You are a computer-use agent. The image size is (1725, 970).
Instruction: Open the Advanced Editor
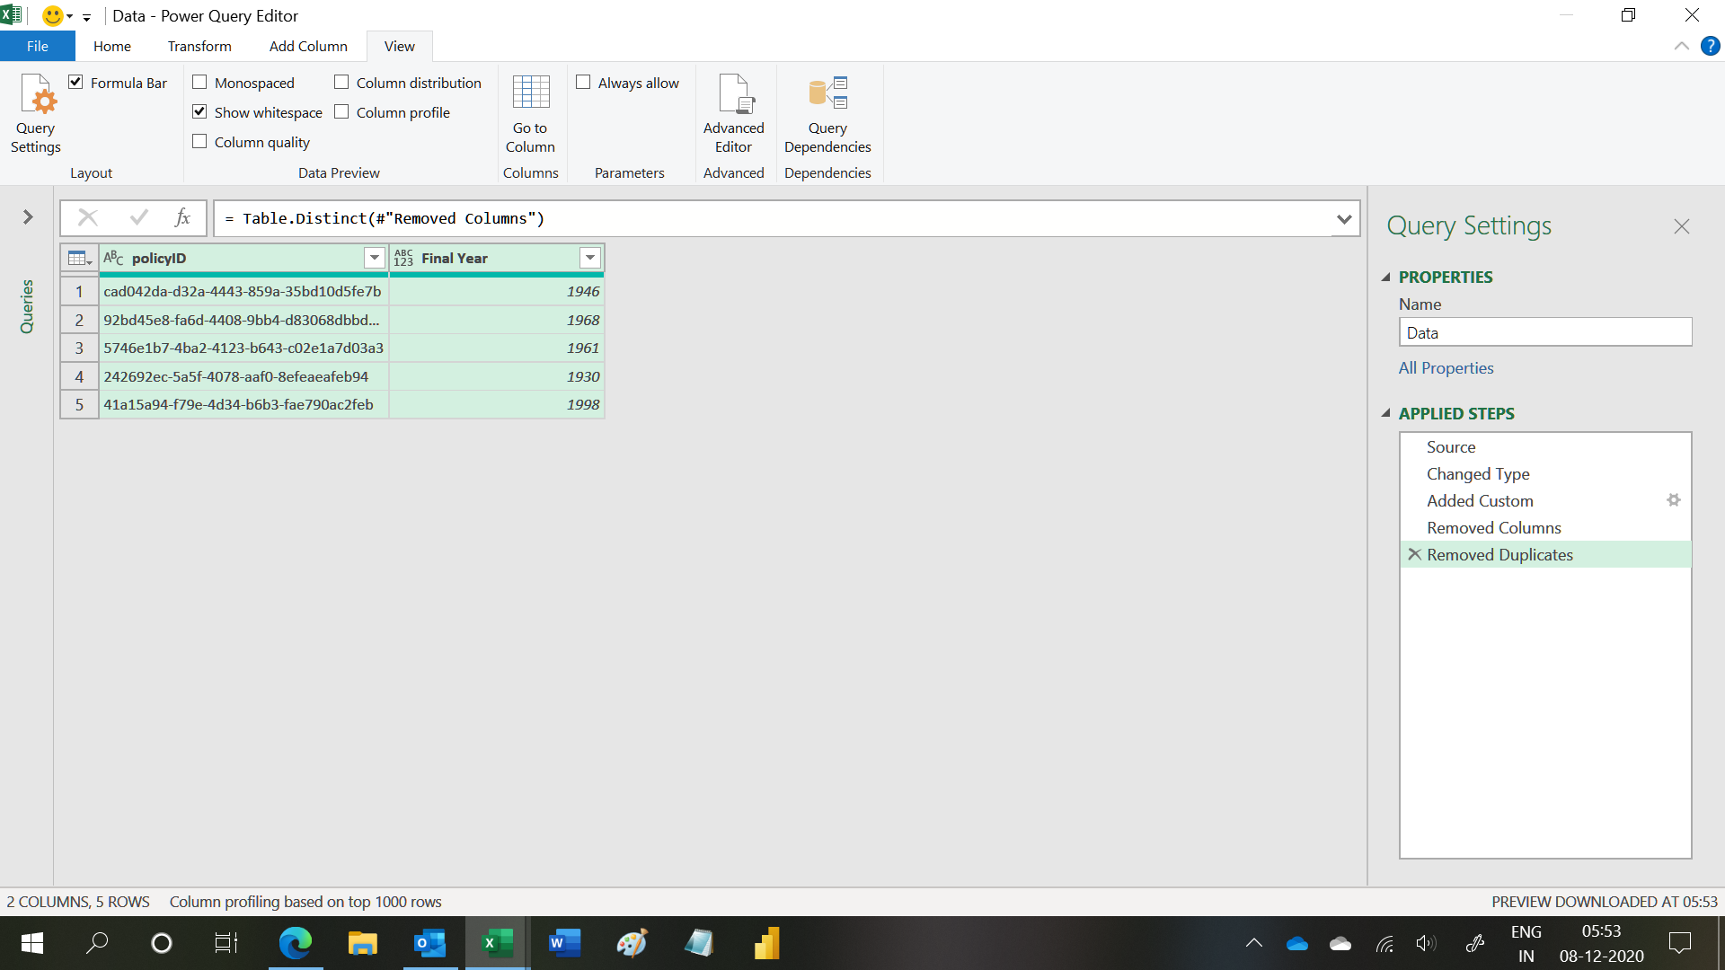[733, 114]
